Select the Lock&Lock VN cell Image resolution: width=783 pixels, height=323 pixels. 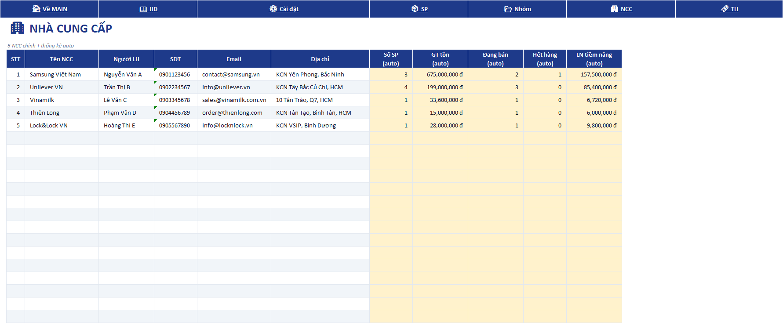[62, 125]
